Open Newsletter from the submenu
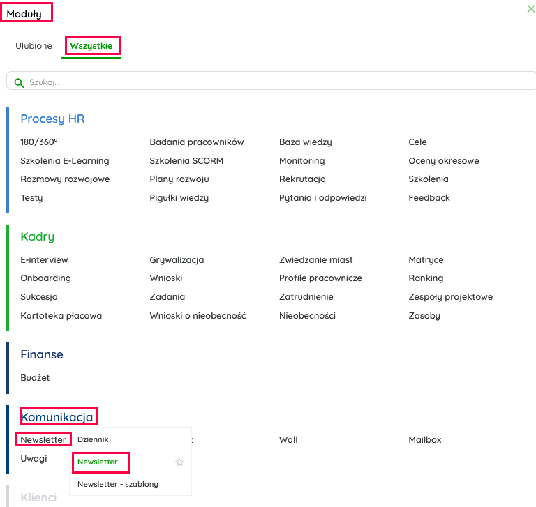The width and height of the screenshot is (536, 507). (98, 462)
